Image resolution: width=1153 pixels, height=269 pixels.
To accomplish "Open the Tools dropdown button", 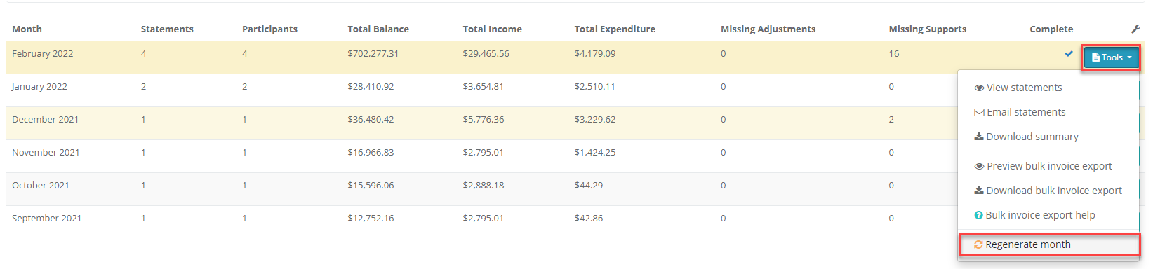I will pyautogui.click(x=1111, y=57).
